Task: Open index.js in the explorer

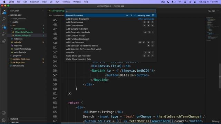Action: pos(17,42)
